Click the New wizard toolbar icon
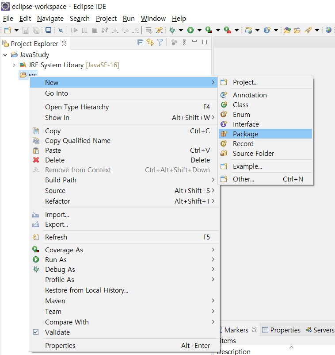 pos(8,30)
